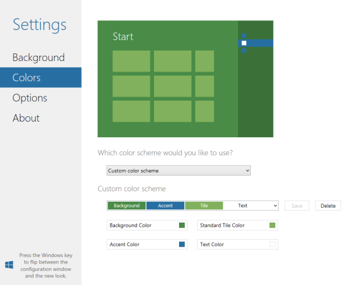Select the Colors section in sidebar
Image resolution: width=350 pixels, height=285 pixels.
tap(41, 77)
